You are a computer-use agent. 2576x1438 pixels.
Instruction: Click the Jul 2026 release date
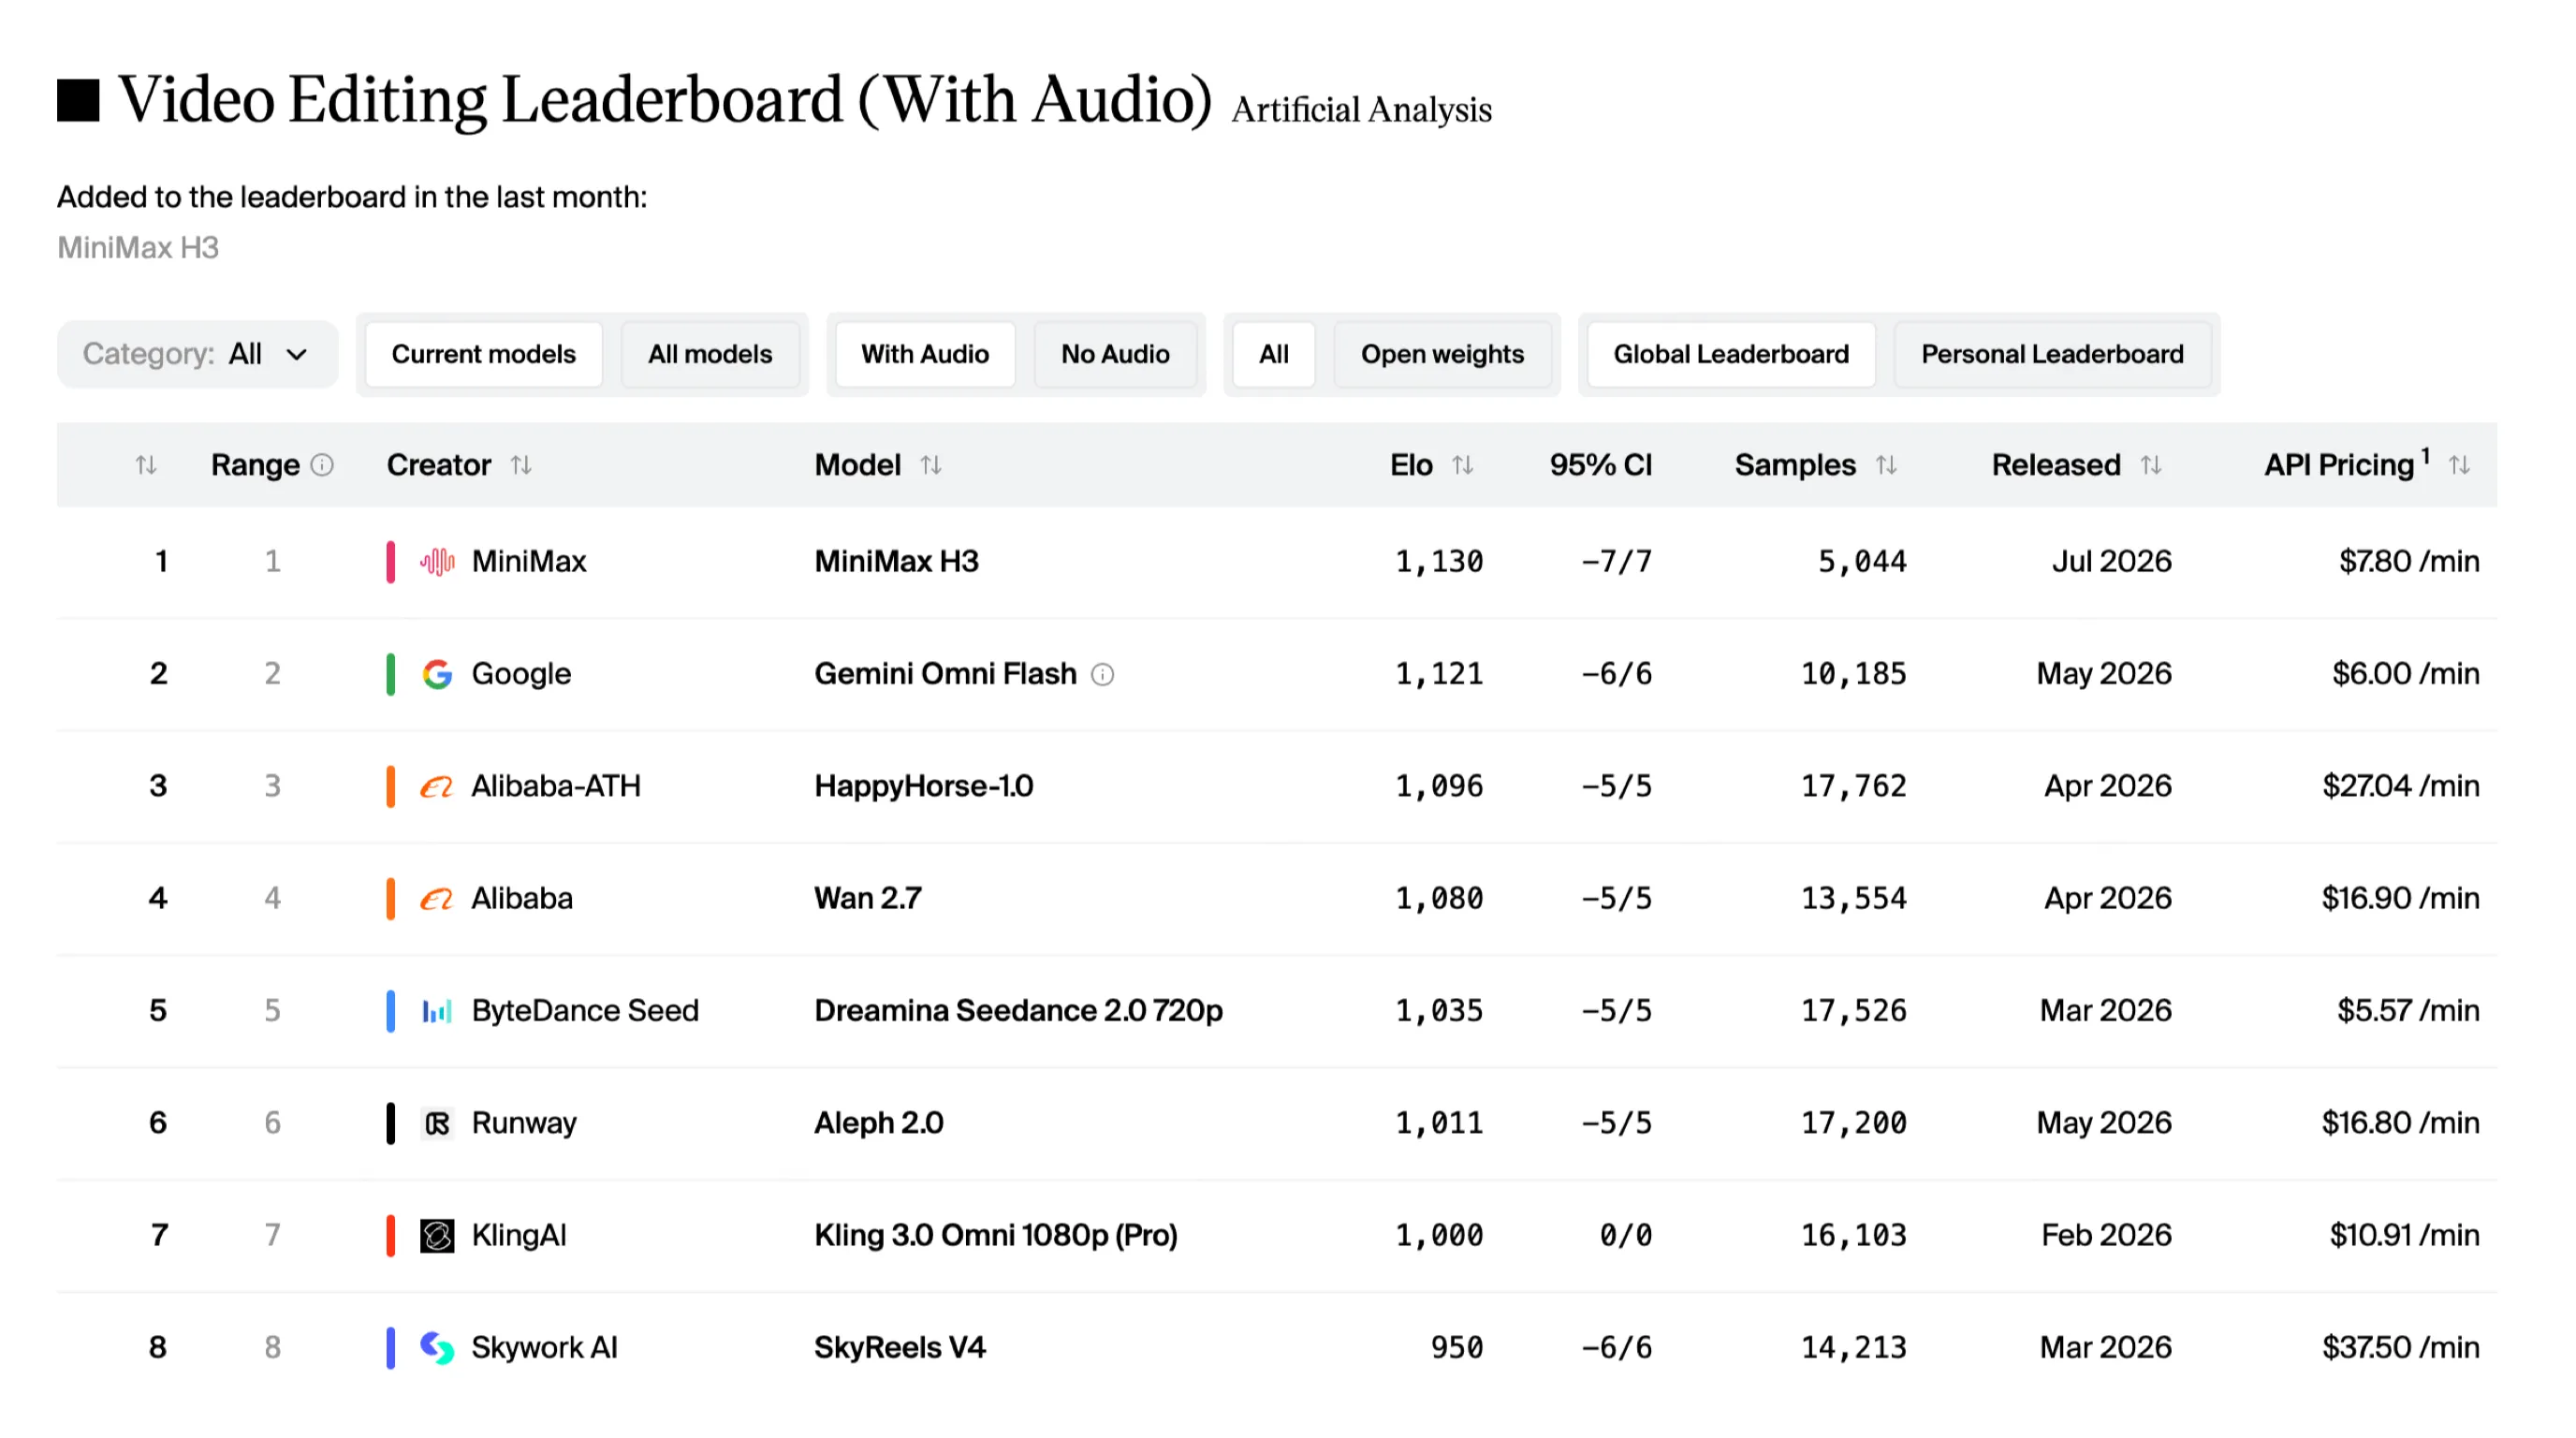[2112, 562]
